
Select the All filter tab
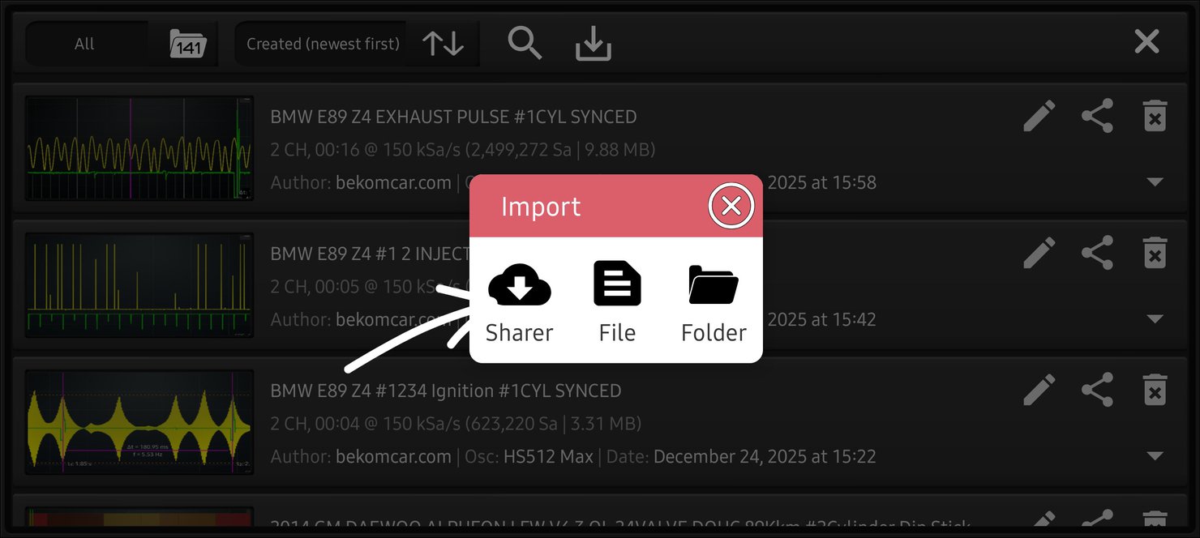click(x=84, y=44)
